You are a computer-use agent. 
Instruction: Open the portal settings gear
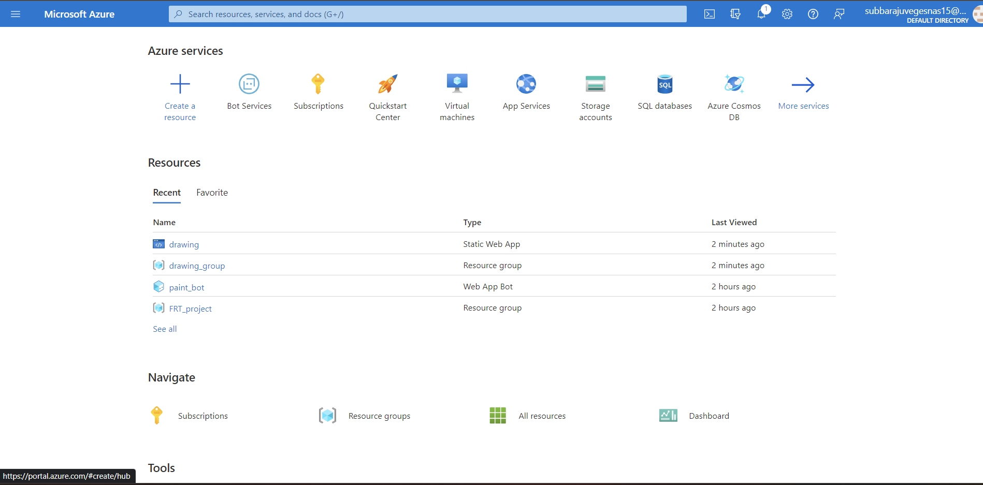(x=787, y=14)
